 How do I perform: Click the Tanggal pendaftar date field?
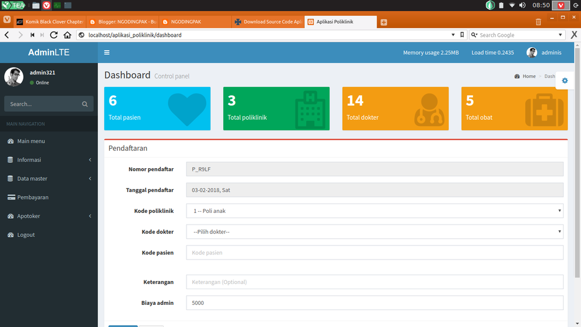pyautogui.click(x=375, y=190)
